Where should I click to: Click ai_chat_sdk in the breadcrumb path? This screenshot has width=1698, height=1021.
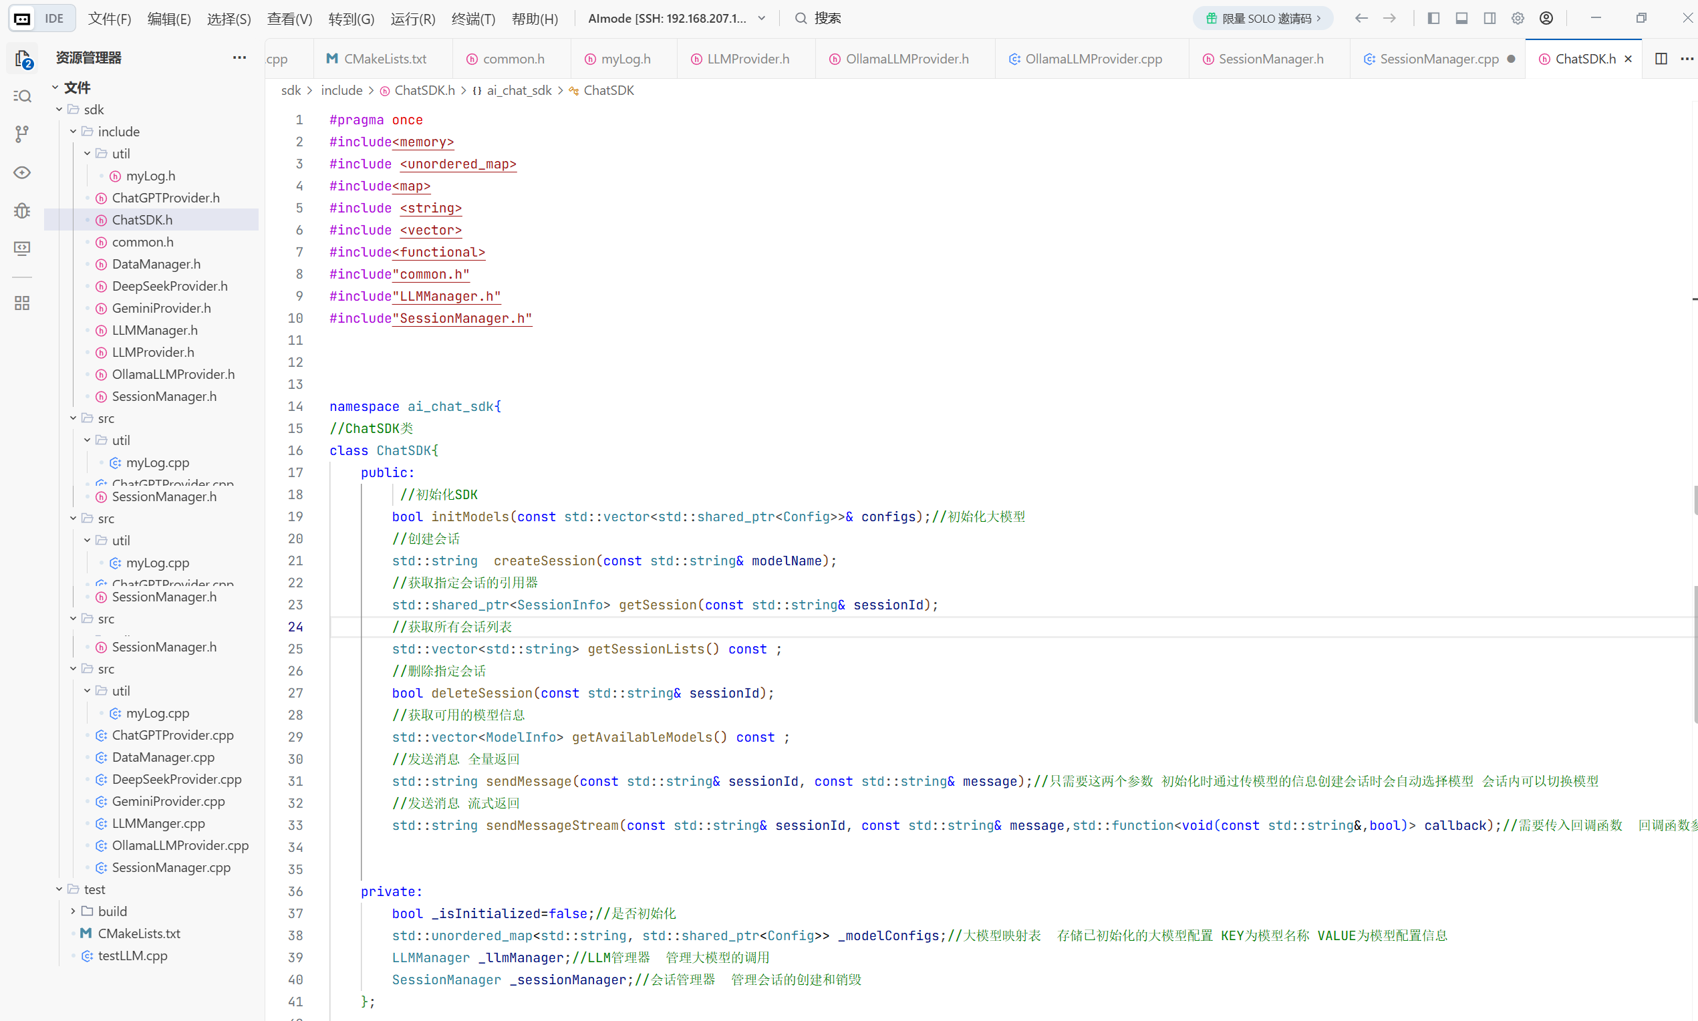pyautogui.click(x=518, y=91)
